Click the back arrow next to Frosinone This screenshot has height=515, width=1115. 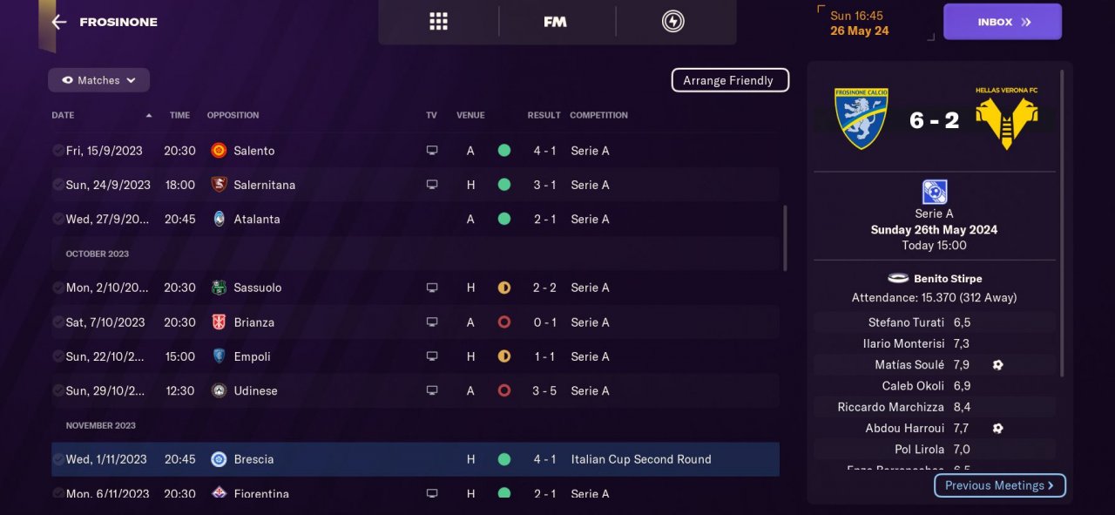59,22
